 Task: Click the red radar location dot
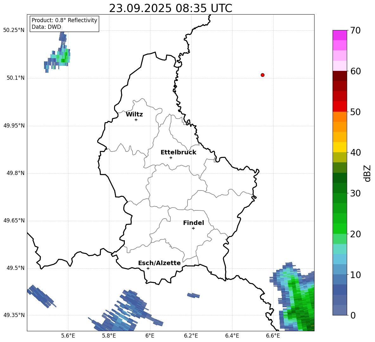pyautogui.click(x=263, y=75)
